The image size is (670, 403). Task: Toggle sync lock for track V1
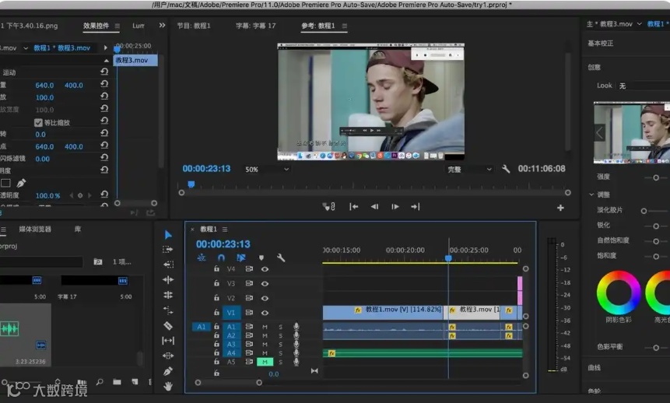[x=249, y=313]
